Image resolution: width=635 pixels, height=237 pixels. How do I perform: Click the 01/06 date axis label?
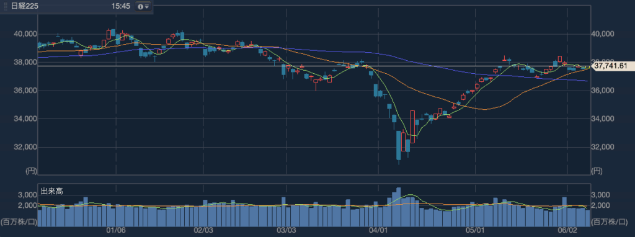115,231
